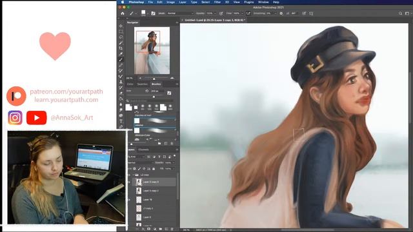Filter layers by type layer icon
Viewport: 413px width, 232px height.
[x=159, y=157]
